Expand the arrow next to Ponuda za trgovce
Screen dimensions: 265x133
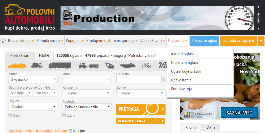(x=261, y=41)
